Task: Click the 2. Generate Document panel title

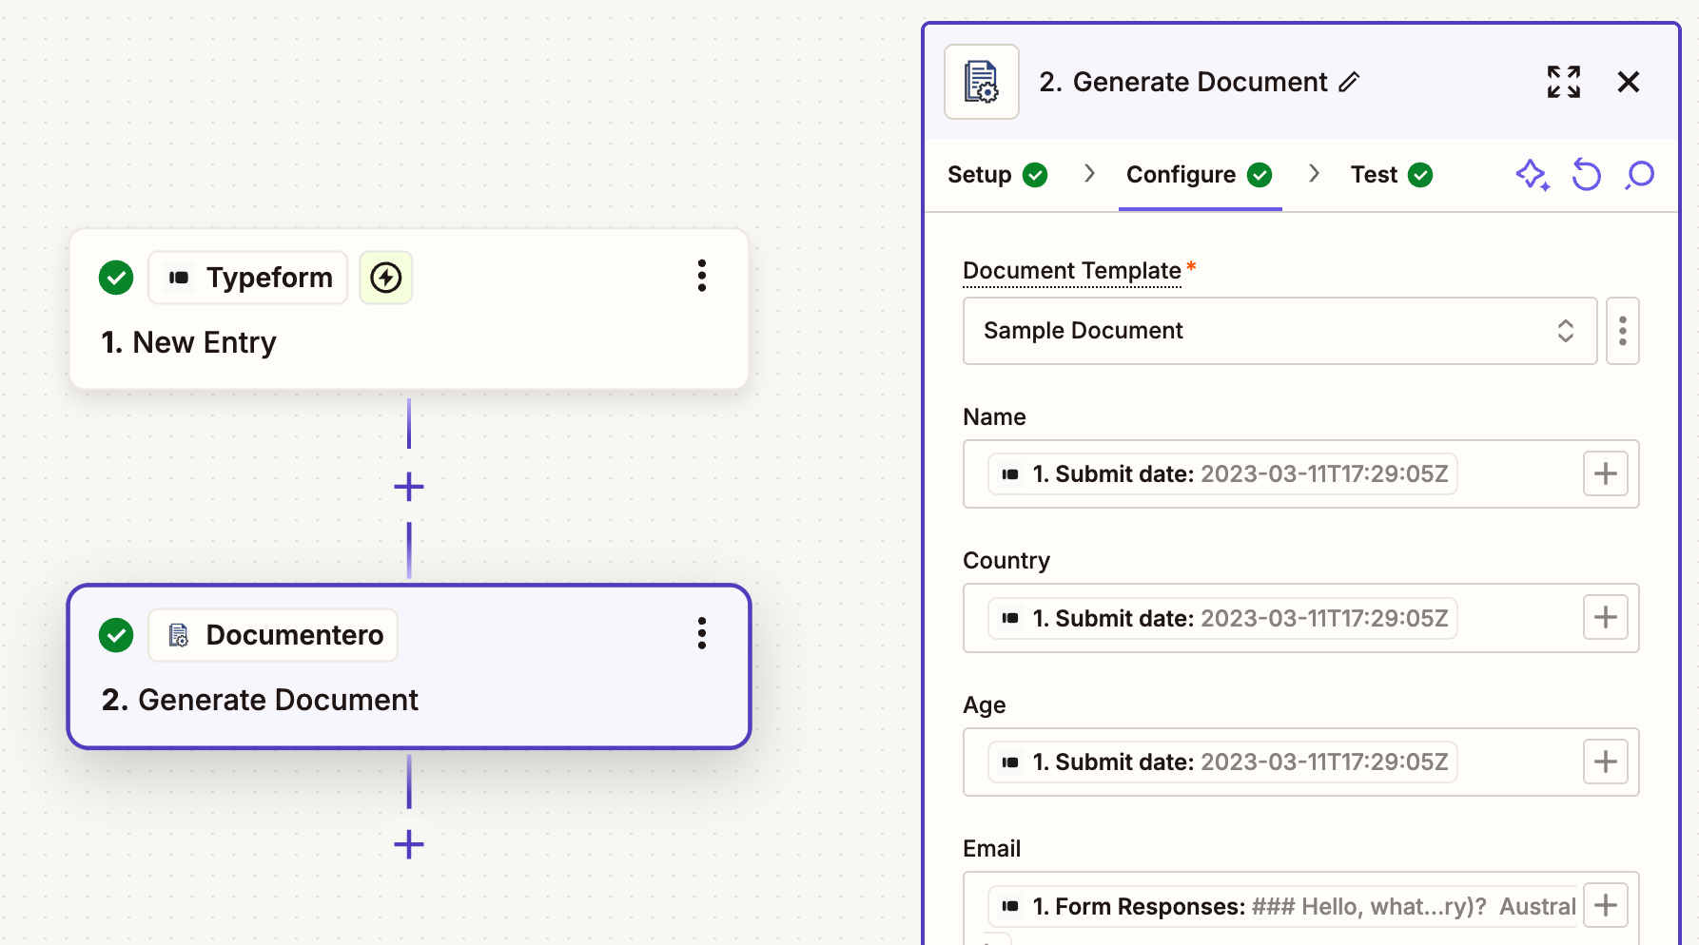Action: [1182, 82]
